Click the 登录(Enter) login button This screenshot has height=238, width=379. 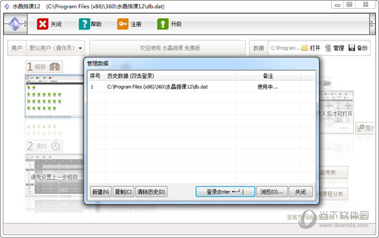[226, 192]
